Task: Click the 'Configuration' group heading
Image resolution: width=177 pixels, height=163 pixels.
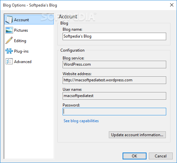Action: tap(72, 50)
